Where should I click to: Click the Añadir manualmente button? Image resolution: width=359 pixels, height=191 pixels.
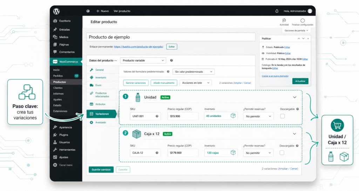(x=164, y=83)
